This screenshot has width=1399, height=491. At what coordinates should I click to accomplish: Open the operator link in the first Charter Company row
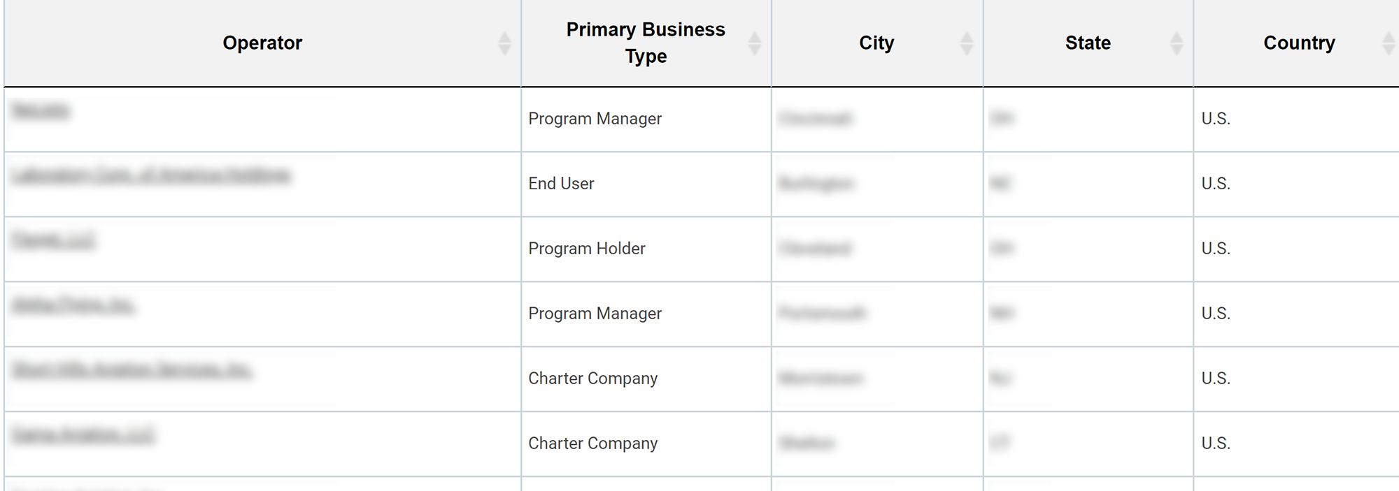coord(132,370)
